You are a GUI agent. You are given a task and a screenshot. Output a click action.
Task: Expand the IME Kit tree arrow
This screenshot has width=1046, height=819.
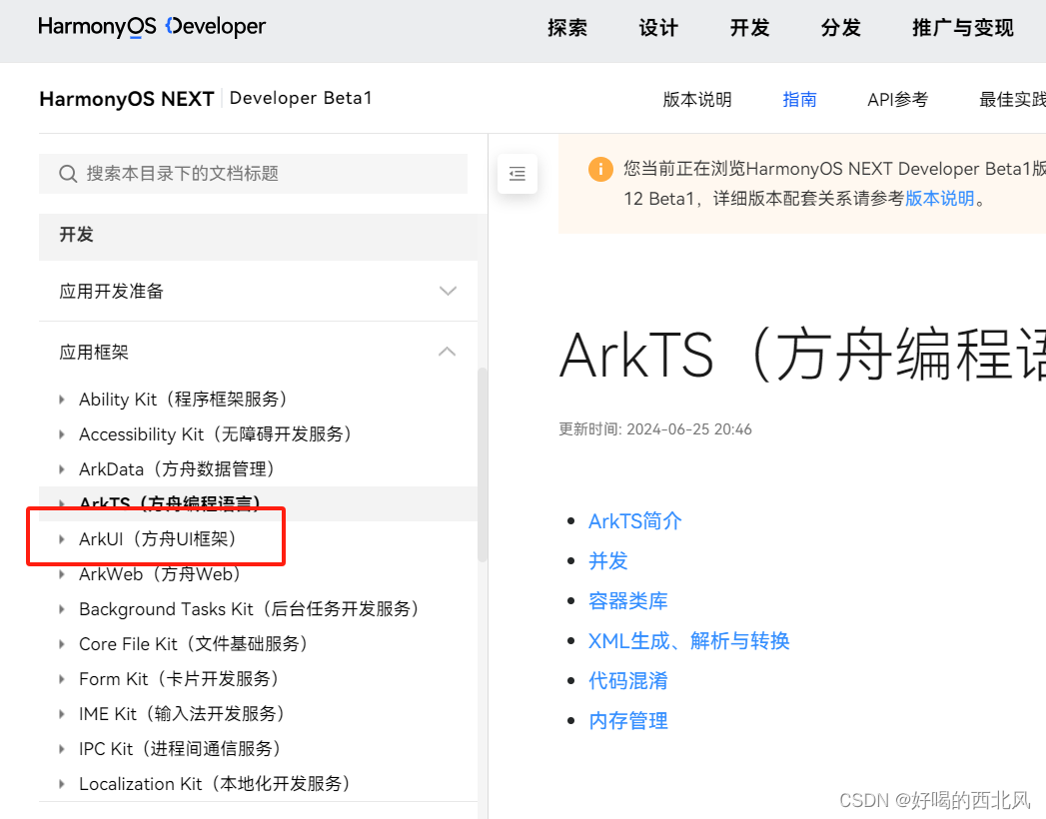coord(61,713)
